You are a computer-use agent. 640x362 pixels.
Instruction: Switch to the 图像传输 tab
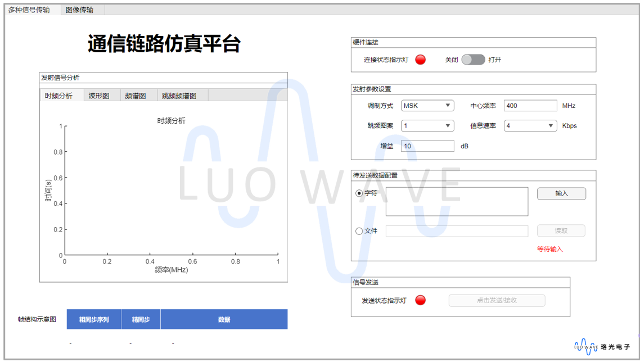(x=79, y=10)
